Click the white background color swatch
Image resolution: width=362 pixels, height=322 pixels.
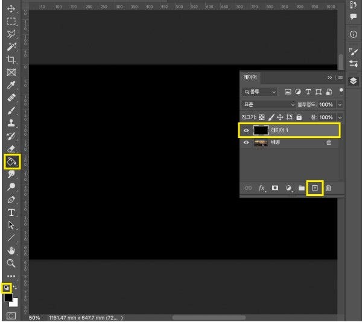tap(15, 303)
